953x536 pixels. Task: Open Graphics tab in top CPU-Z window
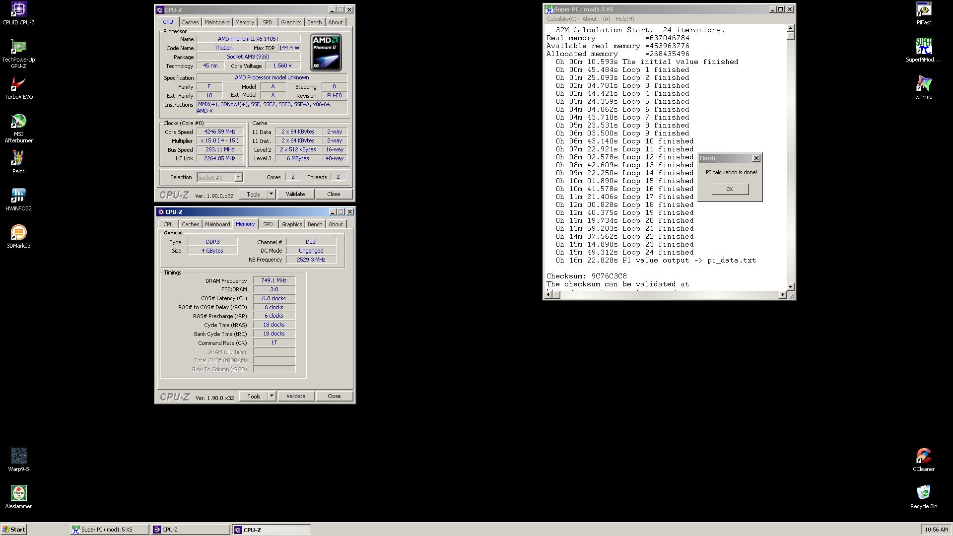[x=291, y=22]
